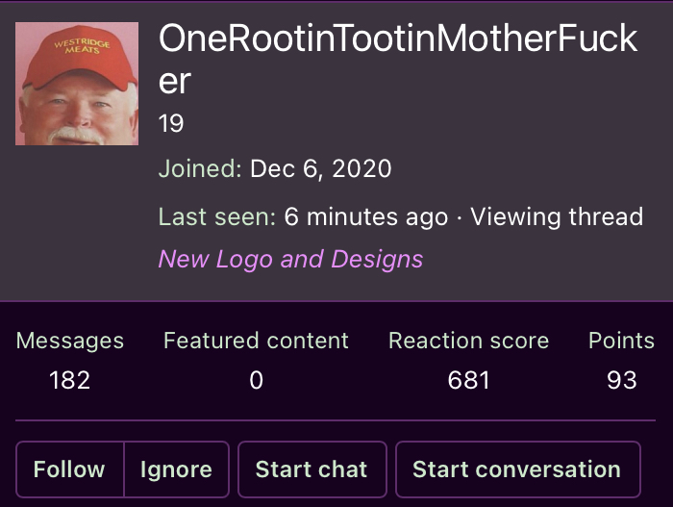
Task: Open the Reaction score label
Action: 469,341
